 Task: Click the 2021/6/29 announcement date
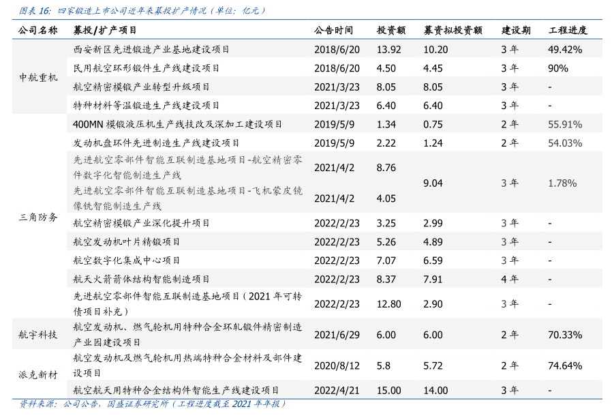[337, 335]
